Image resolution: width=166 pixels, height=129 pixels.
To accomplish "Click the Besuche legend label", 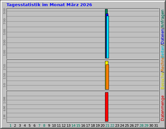I will pyautogui.click(x=162, y=81).
